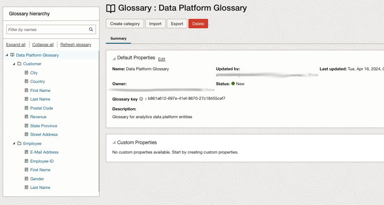Click the term icon beside State Province
Screen dimensions: 384x205
coord(26,126)
